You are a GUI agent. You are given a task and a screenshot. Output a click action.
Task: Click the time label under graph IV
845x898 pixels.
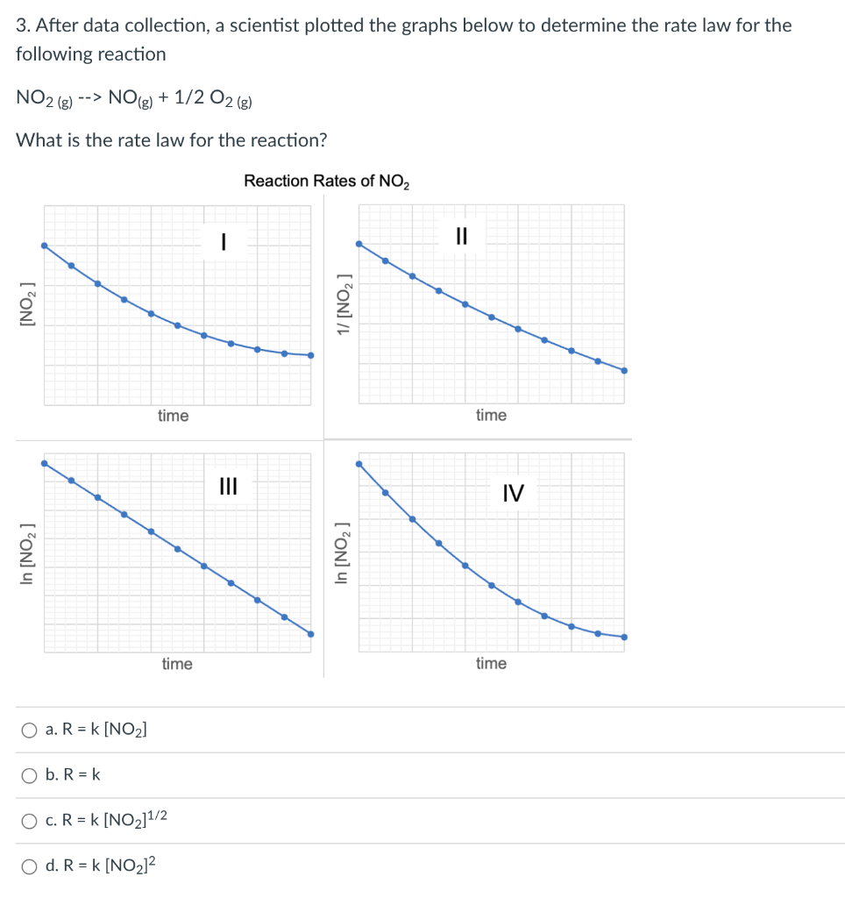(490, 664)
